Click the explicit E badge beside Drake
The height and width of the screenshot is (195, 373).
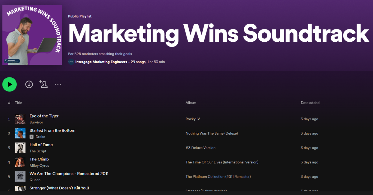pyautogui.click(x=31, y=137)
